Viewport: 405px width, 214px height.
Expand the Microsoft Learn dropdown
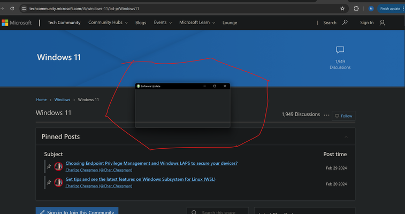point(197,22)
